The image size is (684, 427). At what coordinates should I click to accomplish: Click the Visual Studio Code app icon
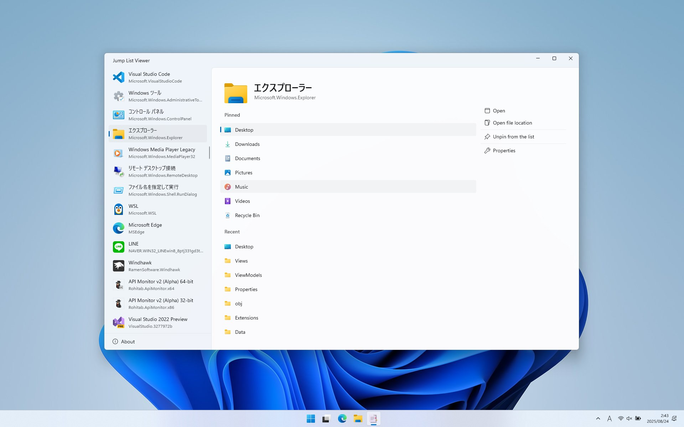pyautogui.click(x=118, y=77)
